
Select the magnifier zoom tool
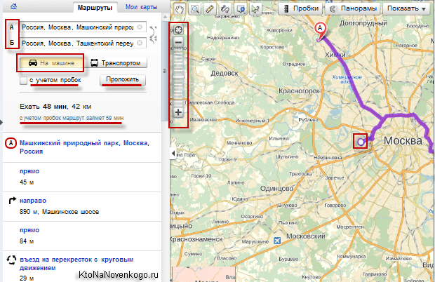pyautogui.click(x=194, y=9)
